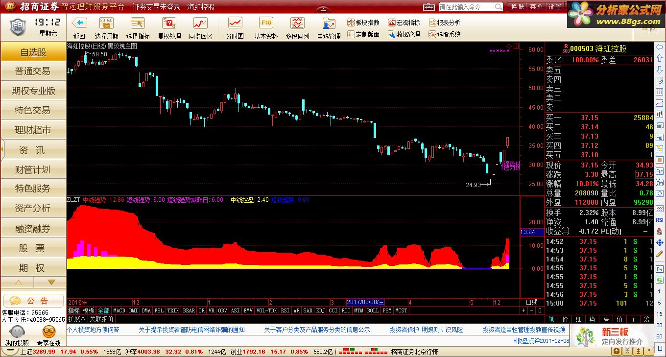Open 宏观指标 macro indicators
Viewport: 666px width, 357px height.
coord(404,23)
